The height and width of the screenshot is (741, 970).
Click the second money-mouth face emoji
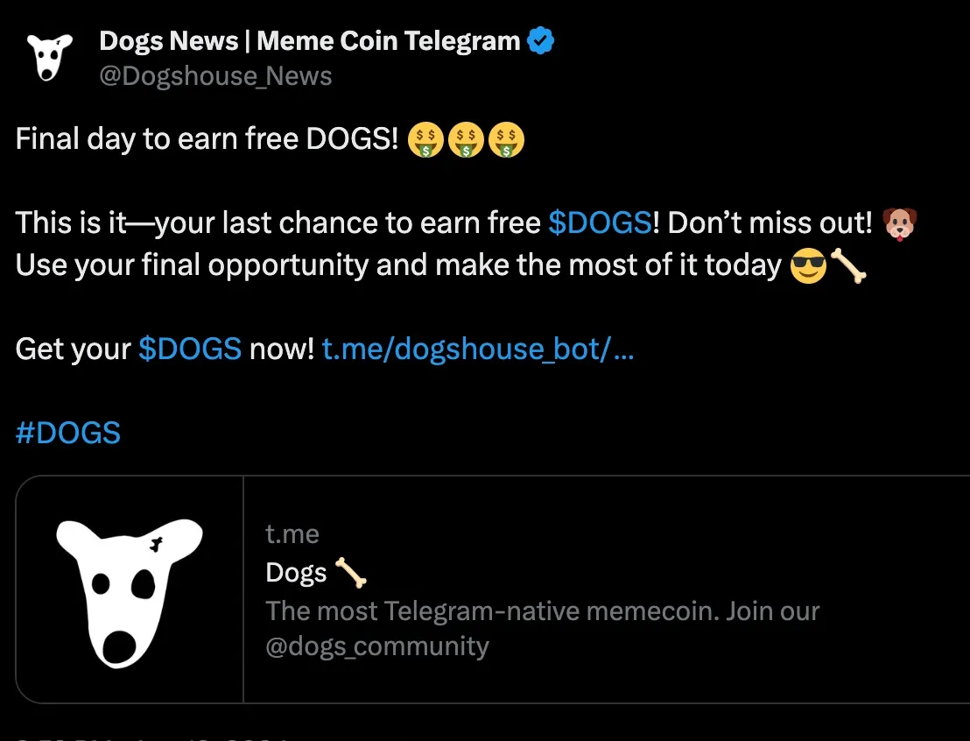[x=466, y=139]
